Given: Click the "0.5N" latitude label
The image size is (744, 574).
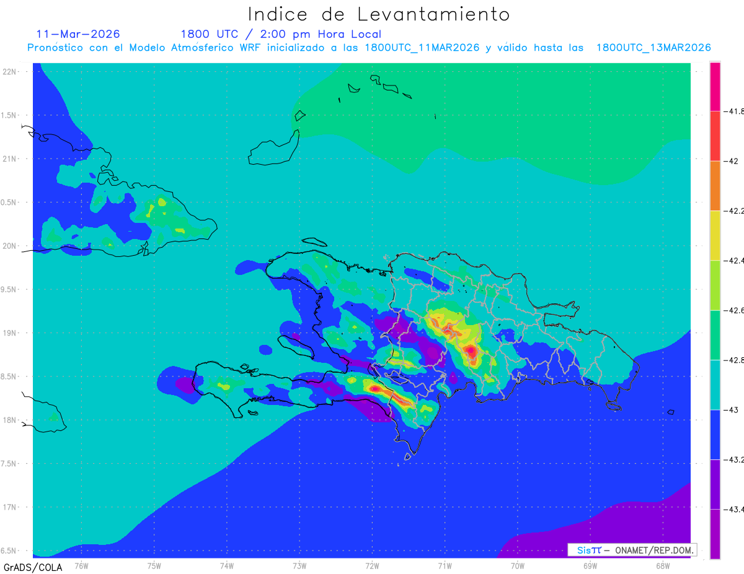Looking at the screenshot, I should (x=9, y=202).
